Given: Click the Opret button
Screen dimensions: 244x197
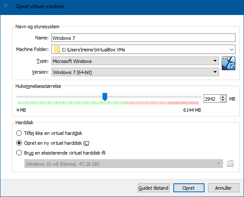Looking at the screenshot, I should pyautogui.click(x=189, y=188).
